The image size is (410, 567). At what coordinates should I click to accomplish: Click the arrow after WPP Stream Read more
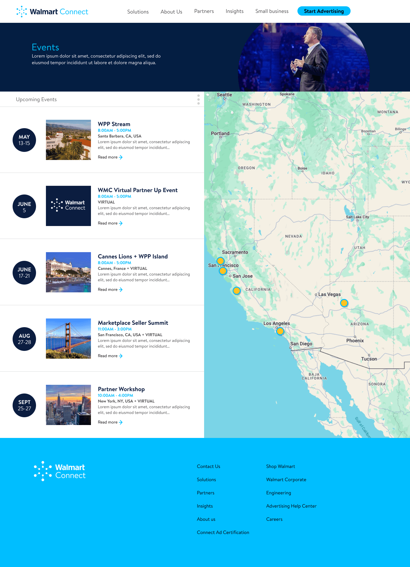point(121,157)
